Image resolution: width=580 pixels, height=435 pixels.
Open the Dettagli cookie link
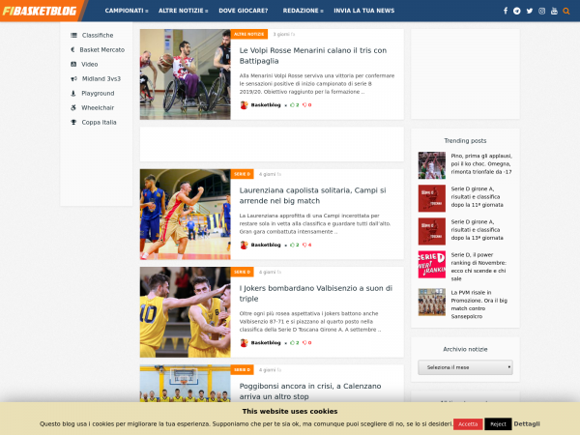pyautogui.click(x=527, y=423)
